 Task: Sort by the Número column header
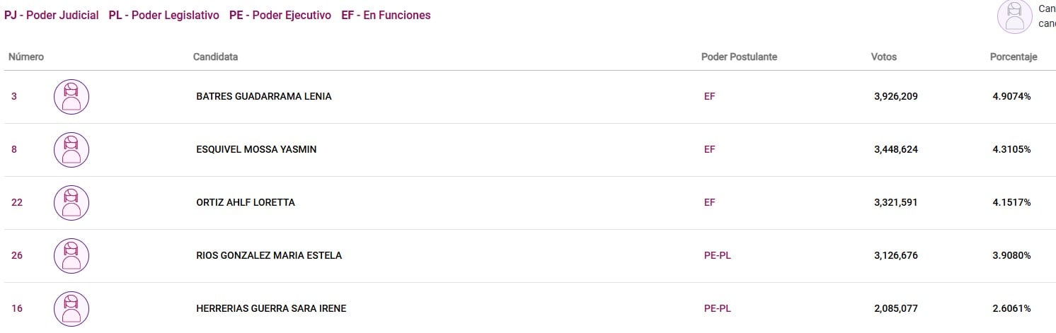pos(26,57)
